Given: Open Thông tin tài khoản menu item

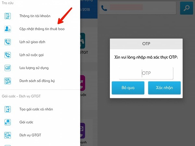Looking at the screenshot, I should click(x=40, y=16).
